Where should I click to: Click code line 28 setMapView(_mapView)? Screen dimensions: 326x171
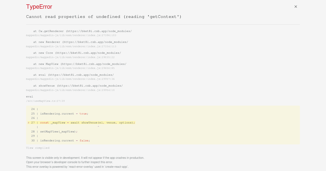[x=59, y=132]
